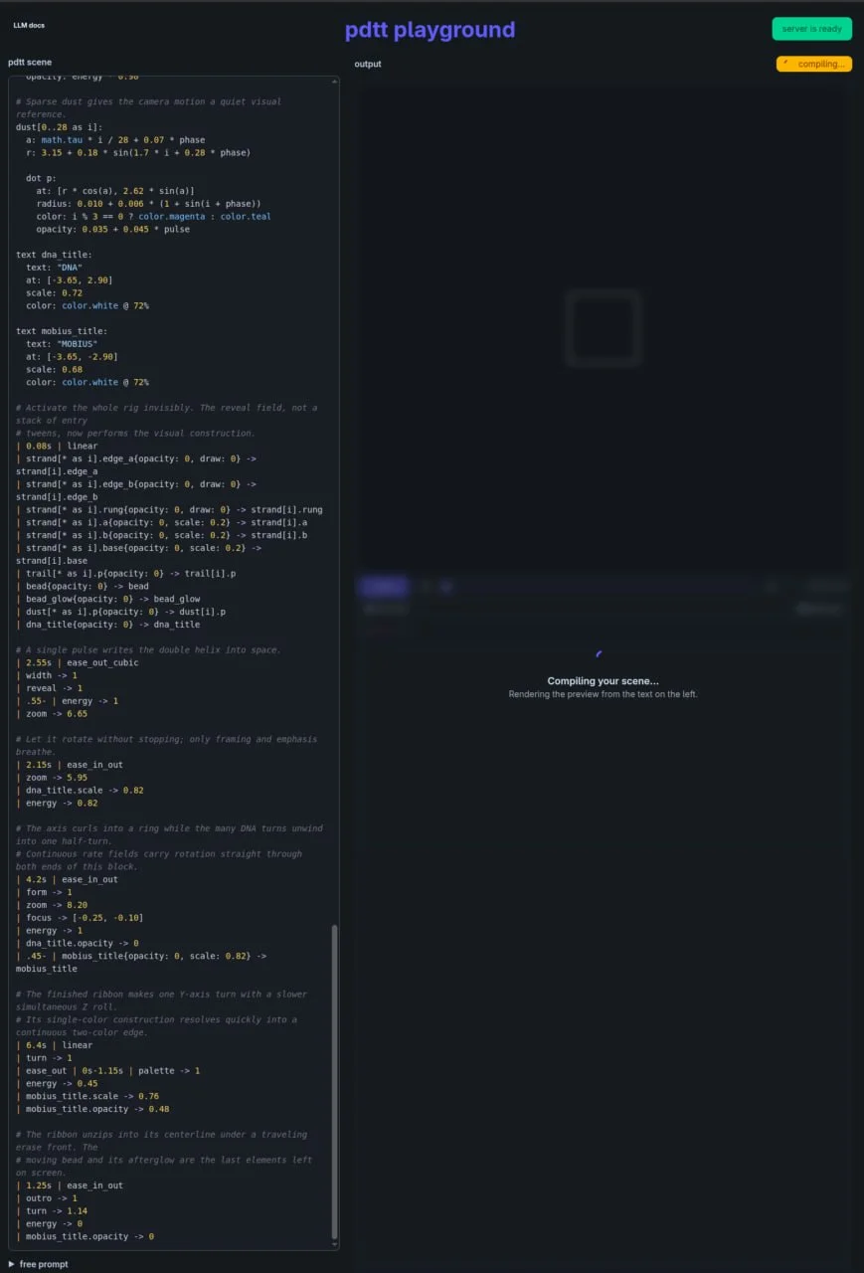The image size is (864, 1273).
Task: Click the '| 2.15s | ease_in_out' line
Action: pyautogui.click(x=70, y=766)
